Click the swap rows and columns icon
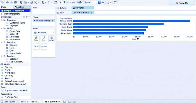 56,2
